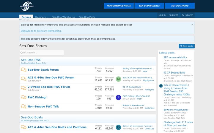Image resolution: width=214 pixels, height=133 pixels.
Task: Click the PWC Fishing! forum bubble icon
Action: 23,97
